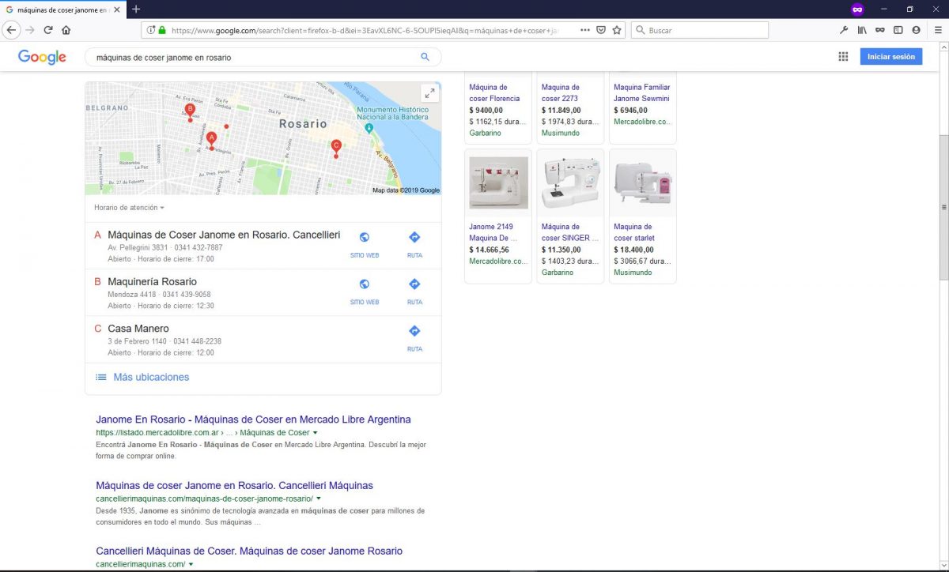
Task: Open the Library toolbar icon
Action: tap(862, 29)
